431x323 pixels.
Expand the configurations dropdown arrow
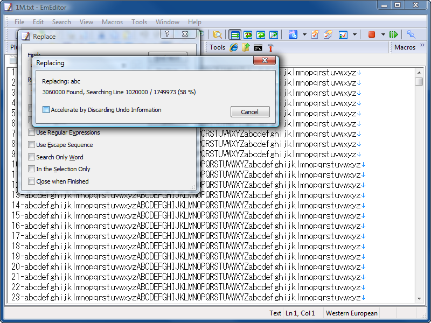pos(304,34)
